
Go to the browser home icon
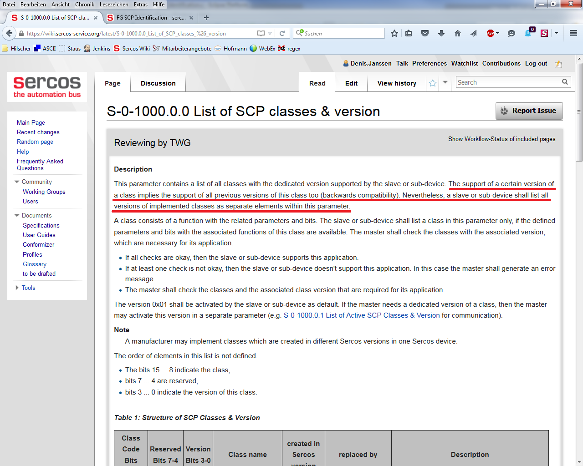(458, 33)
